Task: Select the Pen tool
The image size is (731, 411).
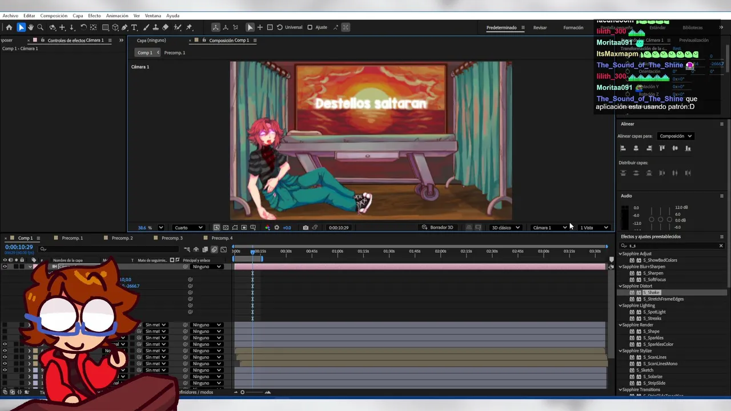Action: coord(124,27)
